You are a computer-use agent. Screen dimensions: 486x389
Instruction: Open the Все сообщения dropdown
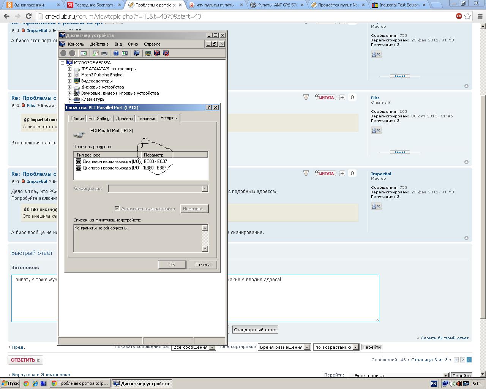pos(193,347)
